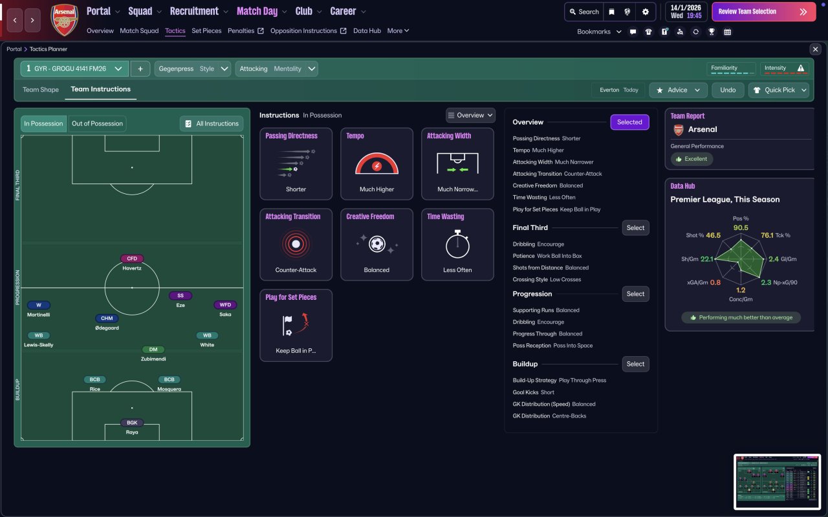This screenshot has width=828, height=517.
Task: Click the circular arrows transfer shortcut icon
Action: pyautogui.click(x=695, y=32)
